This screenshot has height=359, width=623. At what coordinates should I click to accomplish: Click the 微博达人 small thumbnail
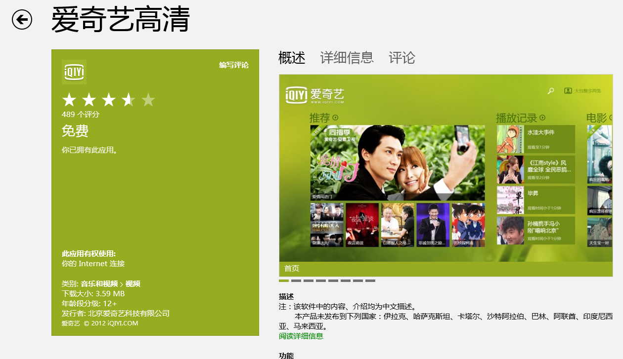327,225
